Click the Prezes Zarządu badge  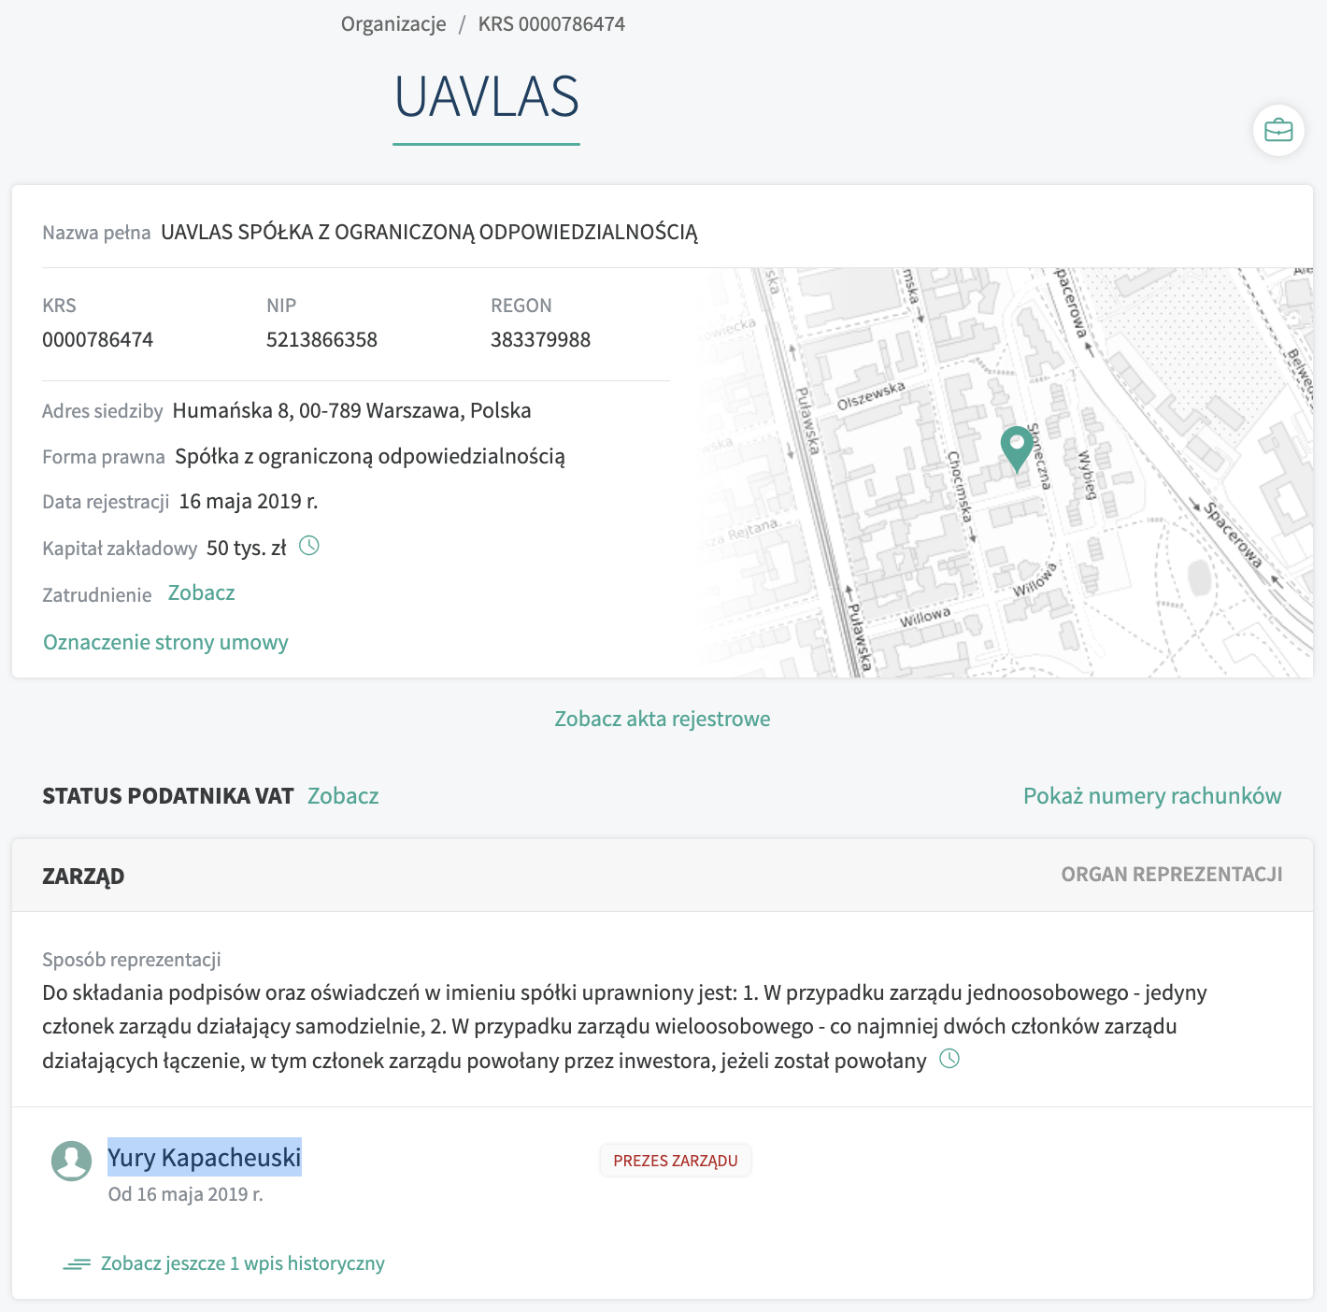coord(676,1161)
